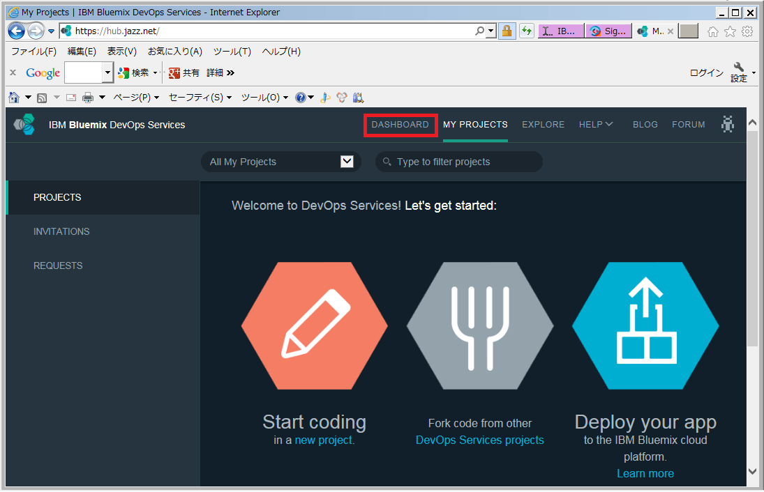Screen dimensions: 764x492
Task: Expand the Google toolbar 詳細 options
Action: [x=220, y=73]
